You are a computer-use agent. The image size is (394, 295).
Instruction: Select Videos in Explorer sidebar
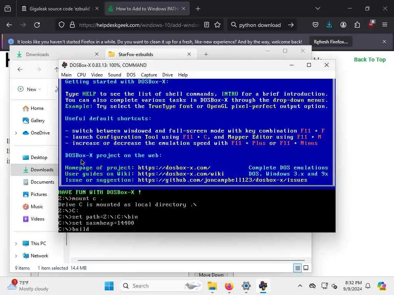34,219
